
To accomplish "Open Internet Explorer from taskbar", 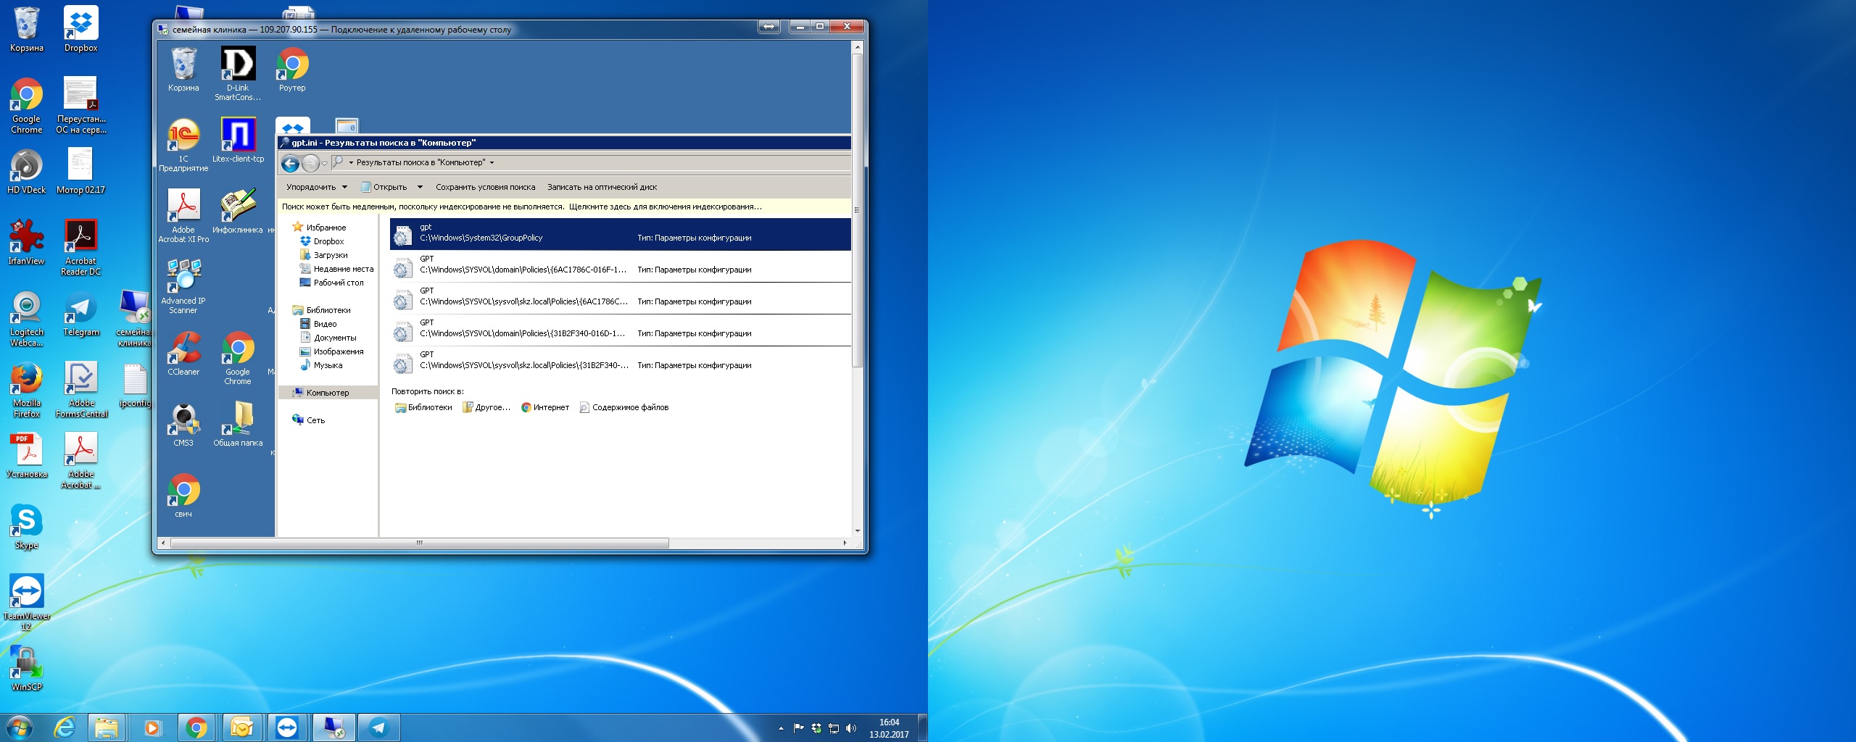I will click(65, 728).
